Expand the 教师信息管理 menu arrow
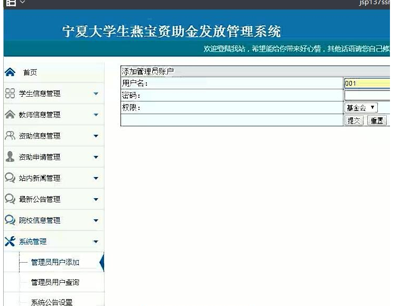 (96, 115)
